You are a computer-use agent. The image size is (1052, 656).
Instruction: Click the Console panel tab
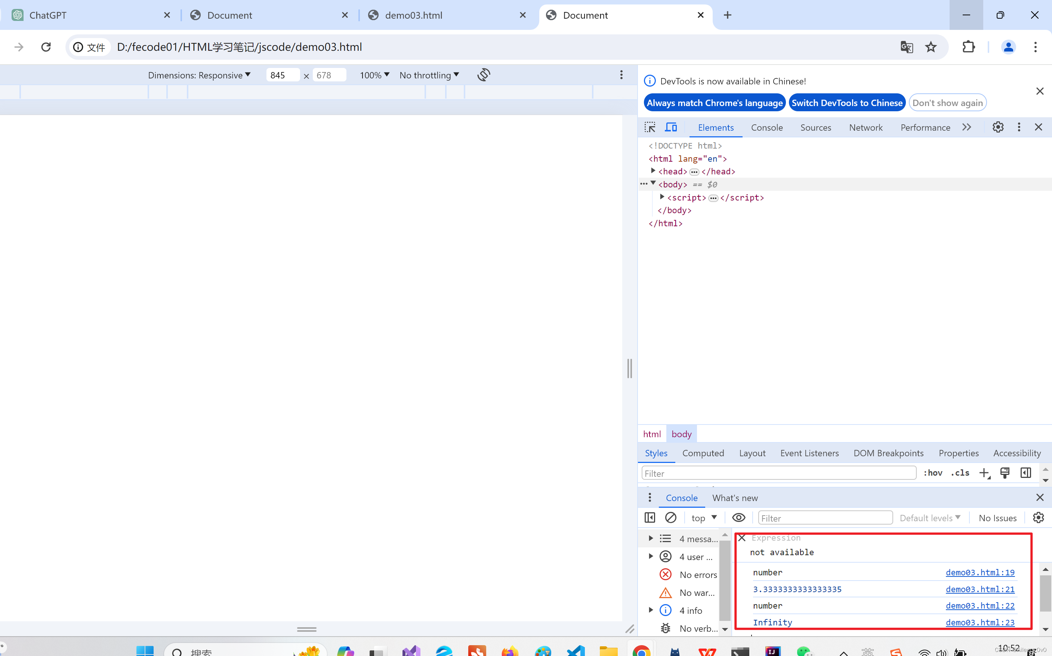click(x=767, y=127)
